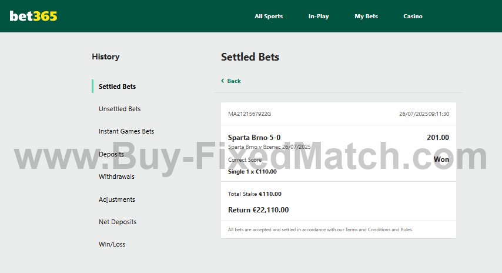Switch to the Casino section
This screenshot has width=502, height=273.
[x=413, y=16]
